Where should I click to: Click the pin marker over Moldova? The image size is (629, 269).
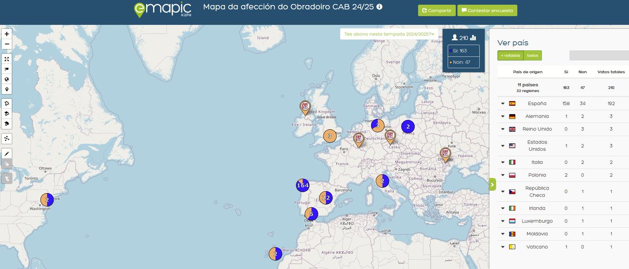pos(446,154)
